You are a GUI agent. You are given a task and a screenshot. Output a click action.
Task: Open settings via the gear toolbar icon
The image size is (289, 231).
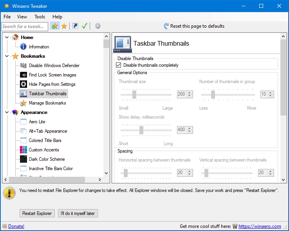click(98, 26)
